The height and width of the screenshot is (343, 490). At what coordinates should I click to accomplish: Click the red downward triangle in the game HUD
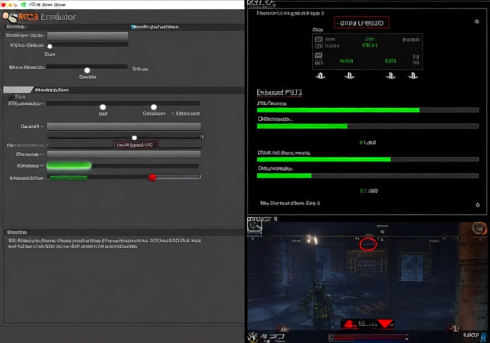385,323
